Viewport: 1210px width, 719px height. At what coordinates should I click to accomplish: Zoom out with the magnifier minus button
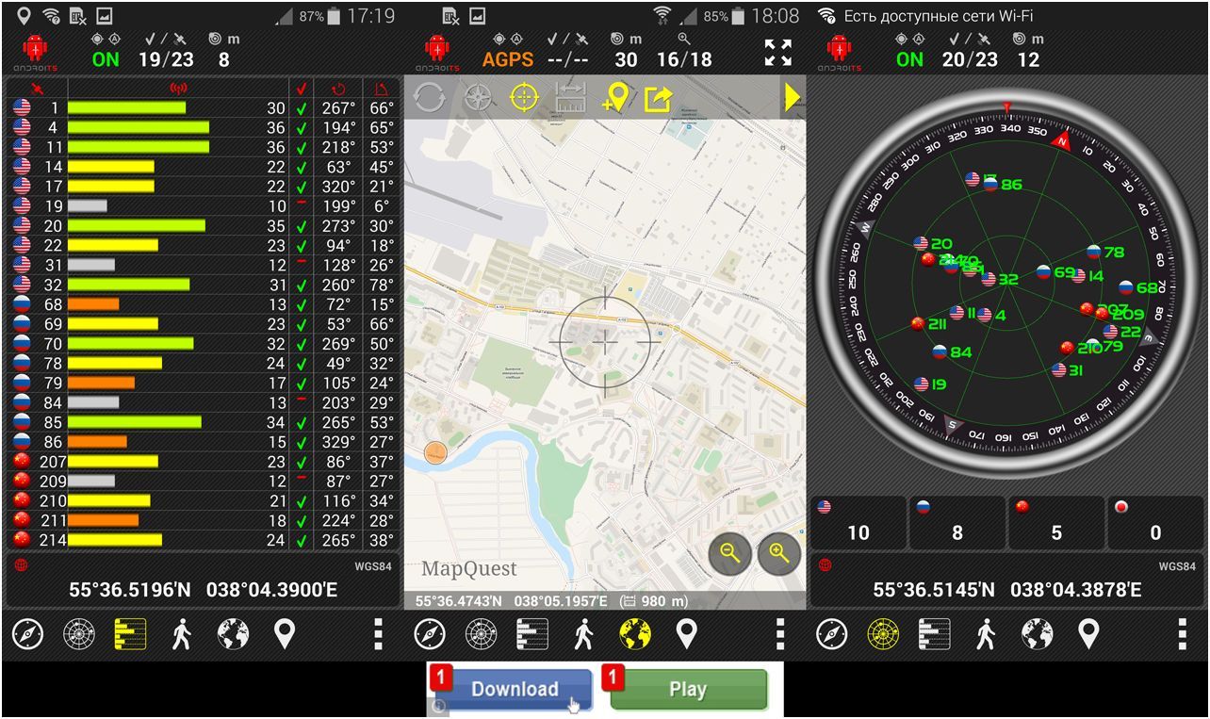tap(730, 554)
